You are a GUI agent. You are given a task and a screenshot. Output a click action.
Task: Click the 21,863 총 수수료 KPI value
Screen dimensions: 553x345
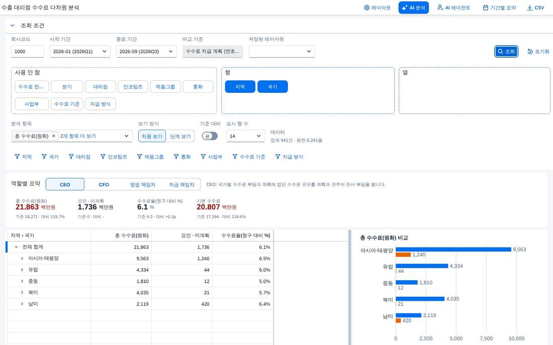[27, 207]
